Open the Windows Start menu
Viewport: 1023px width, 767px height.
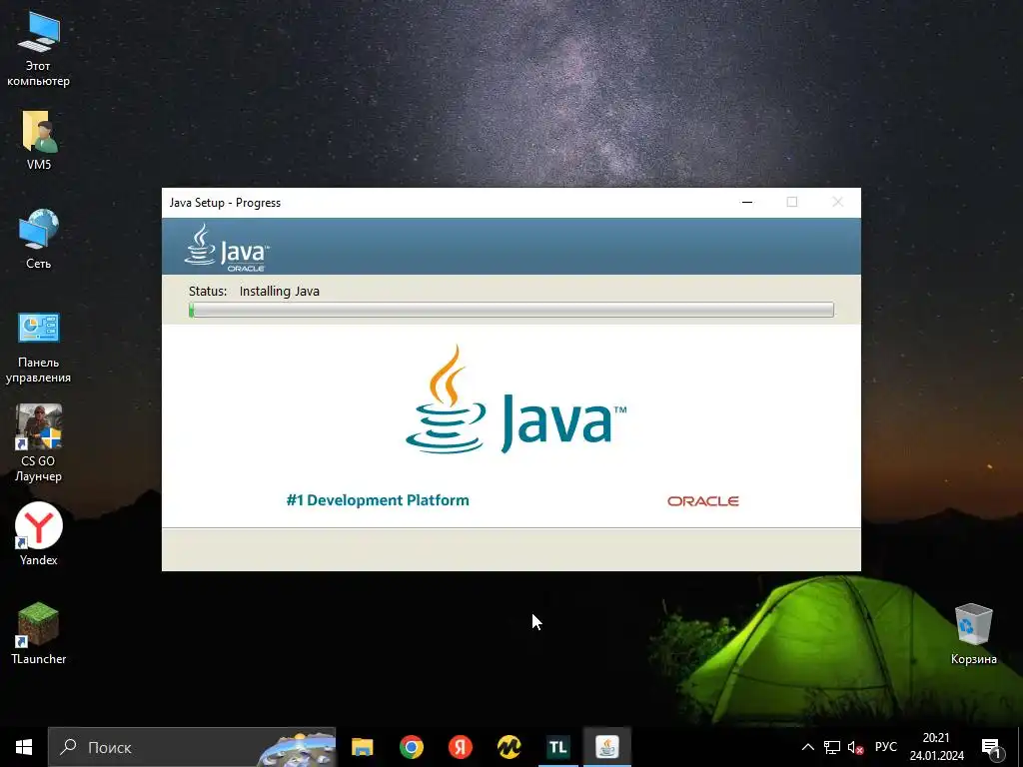24,747
